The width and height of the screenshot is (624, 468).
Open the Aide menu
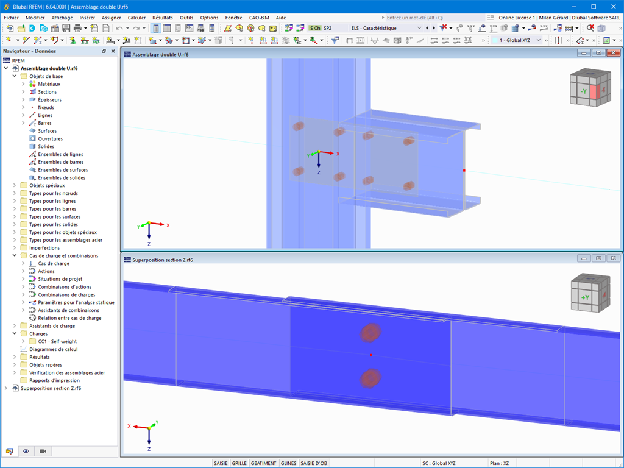tap(280, 18)
